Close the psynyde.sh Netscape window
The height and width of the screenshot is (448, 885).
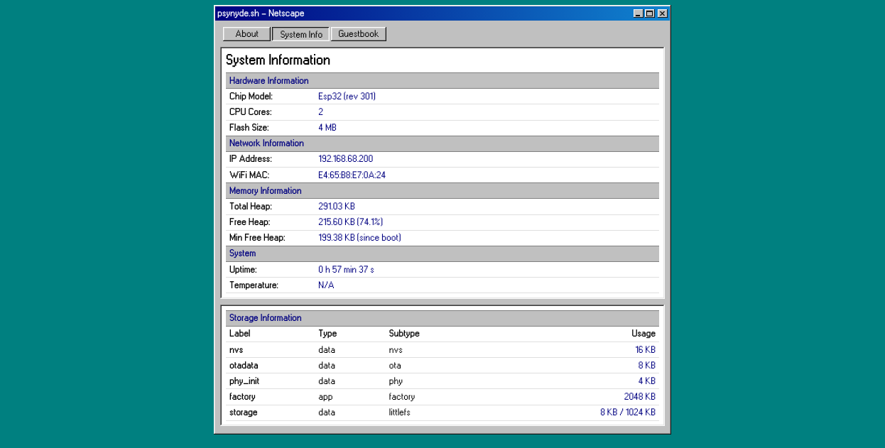click(x=662, y=13)
